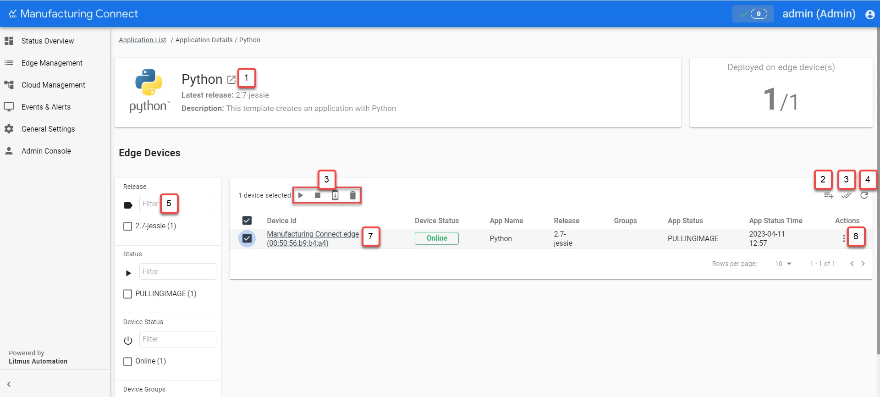Click the Device Id column header
The image size is (880, 397).
point(281,221)
